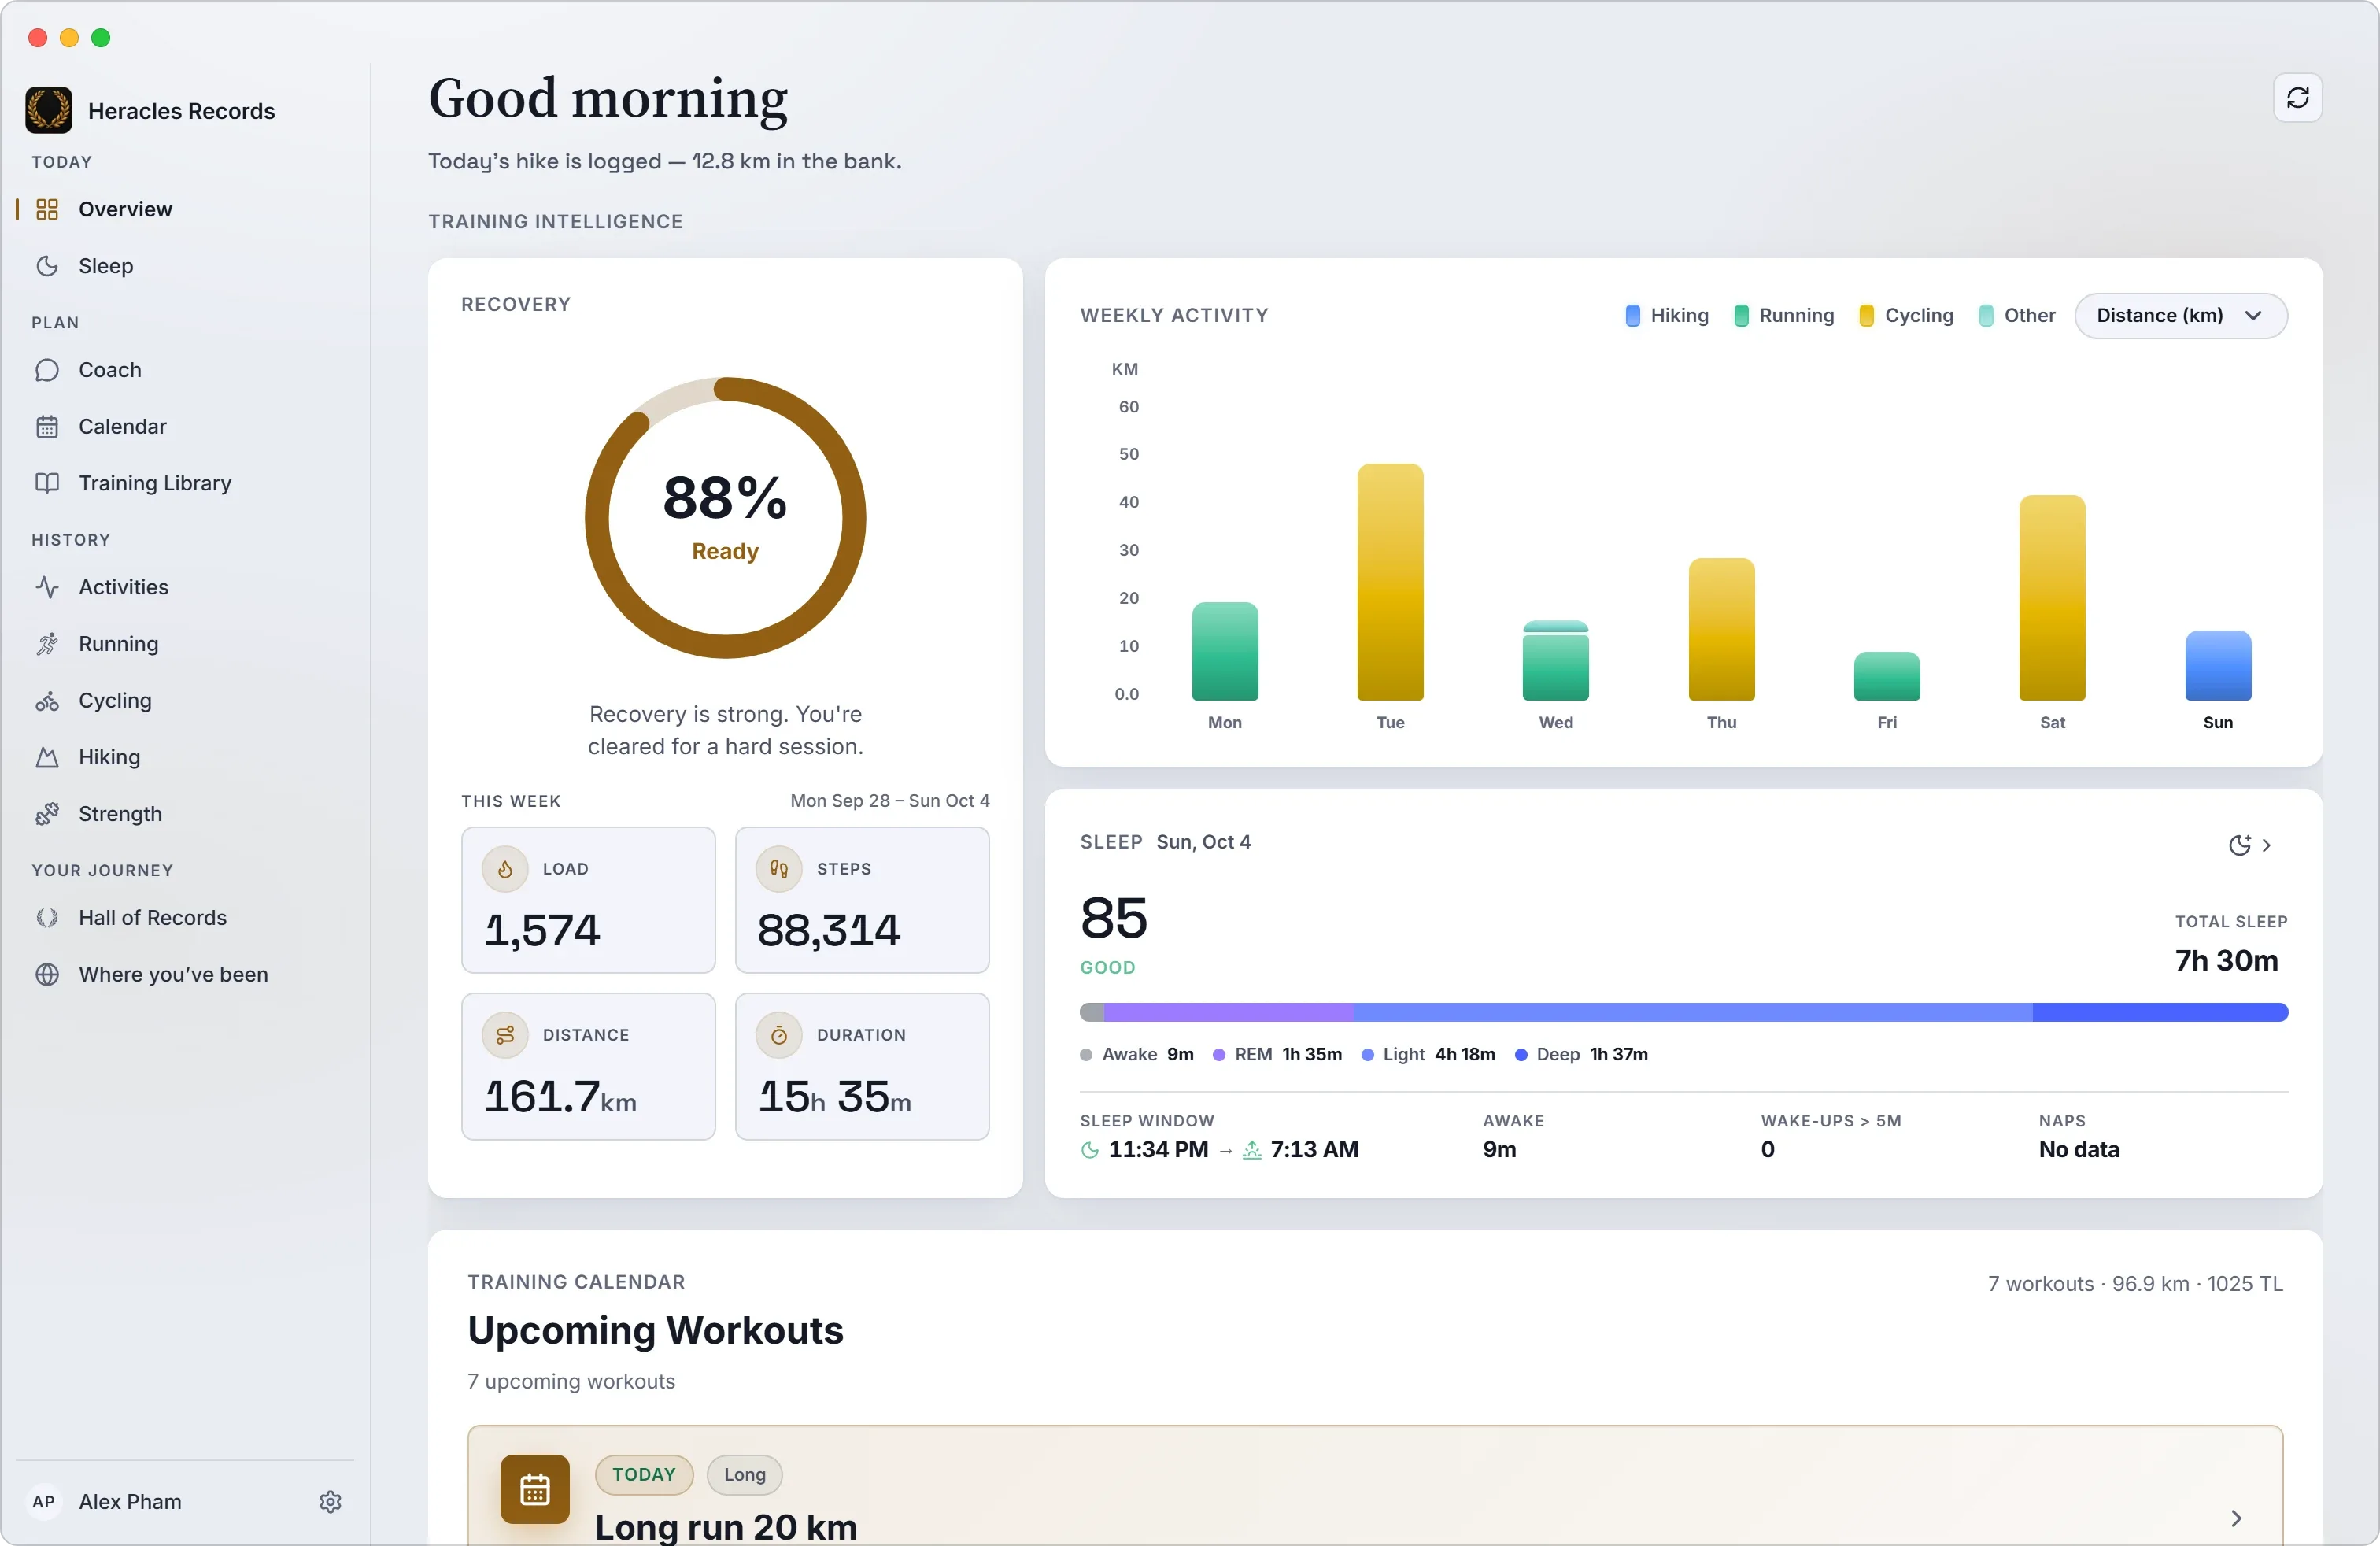Click the TODAY tag on workout

(644, 1475)
